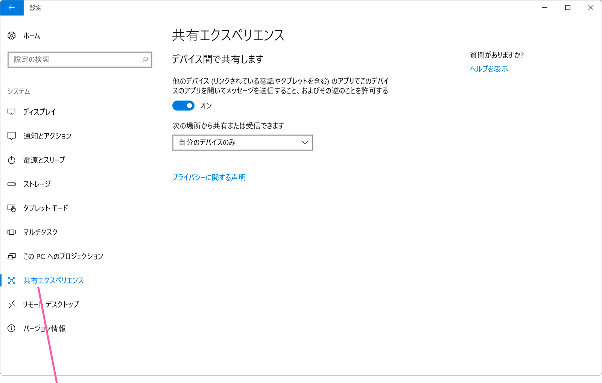Image resolution: width=602 pixels, height=383 pixels.
Task: Click the search magnifier icon
Action: [x=145, y=59]
